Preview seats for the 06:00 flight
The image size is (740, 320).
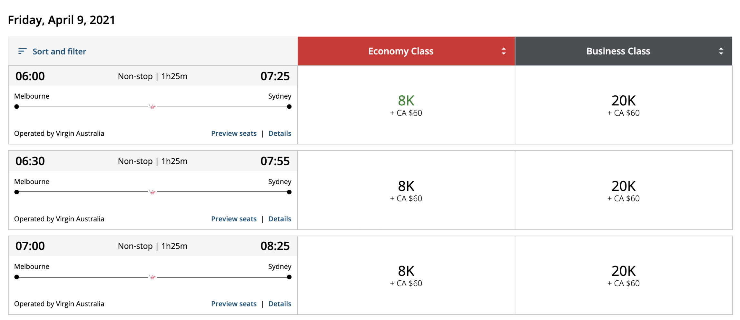234,133
